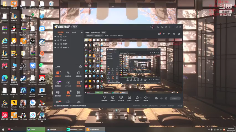
Task: Open the 主播任务 tool
Action: (x=78, y=74)
